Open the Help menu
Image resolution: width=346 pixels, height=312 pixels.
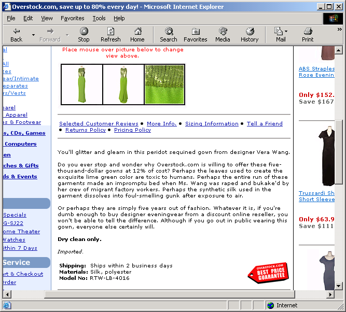[x=119, y=18]
